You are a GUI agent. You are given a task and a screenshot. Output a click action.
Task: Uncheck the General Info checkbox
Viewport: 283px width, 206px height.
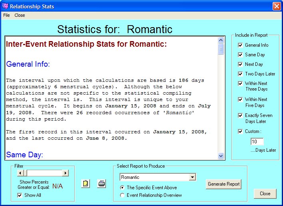click(240, 45)
